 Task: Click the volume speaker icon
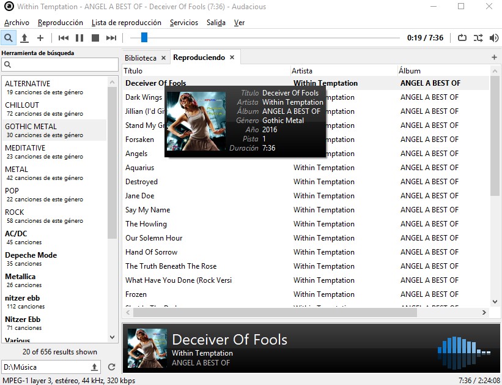tap(493, 37)
